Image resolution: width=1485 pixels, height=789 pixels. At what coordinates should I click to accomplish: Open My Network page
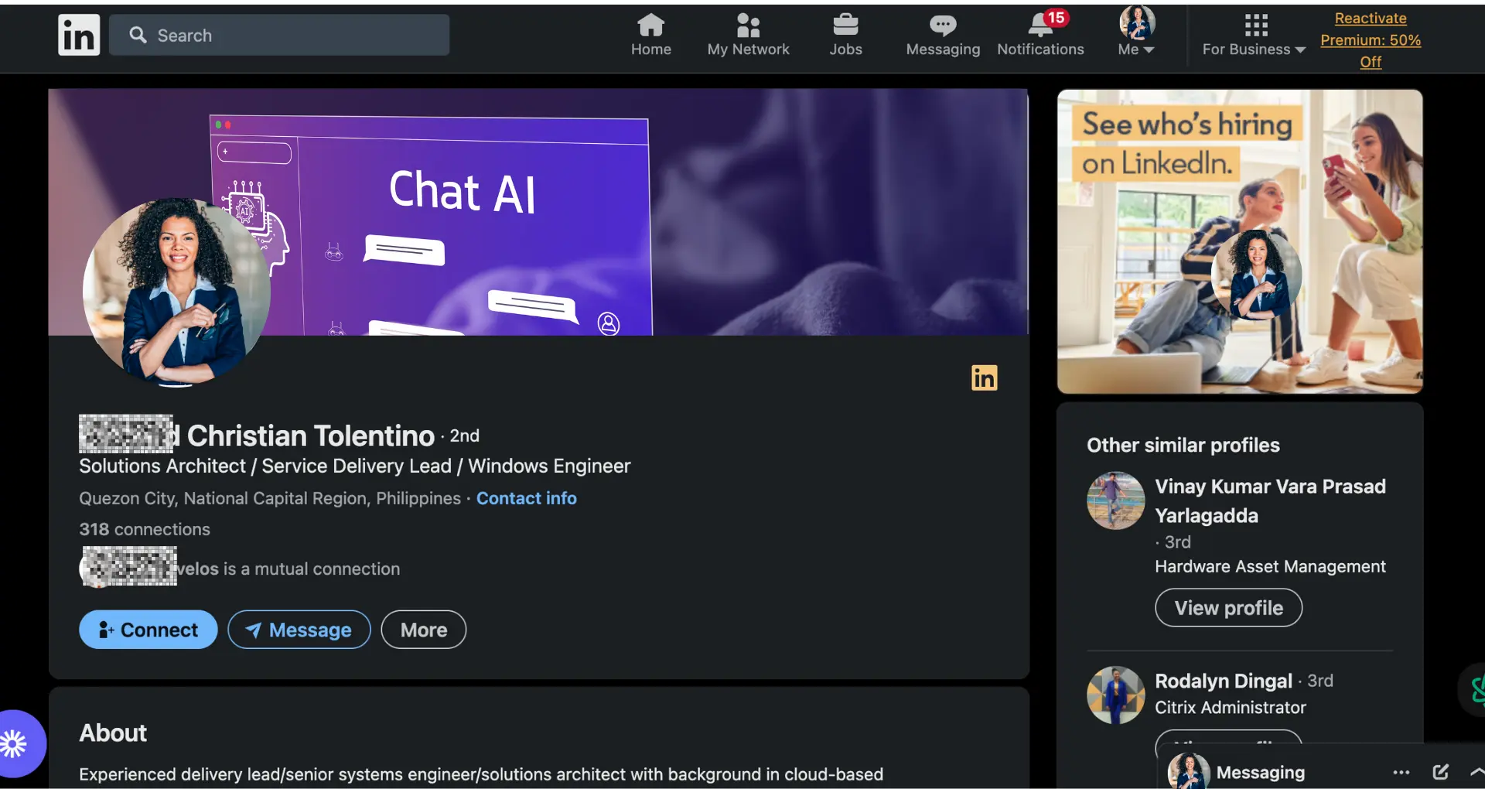(x=748, y=36)
